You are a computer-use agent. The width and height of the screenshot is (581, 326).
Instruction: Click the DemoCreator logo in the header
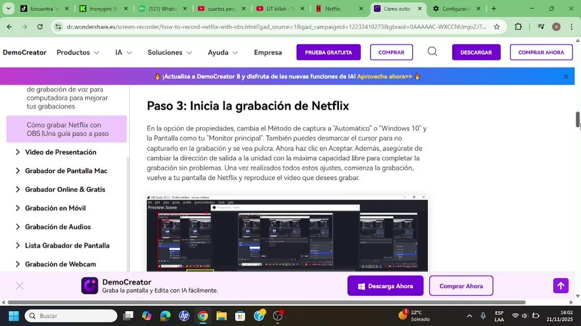click(24, 53)
